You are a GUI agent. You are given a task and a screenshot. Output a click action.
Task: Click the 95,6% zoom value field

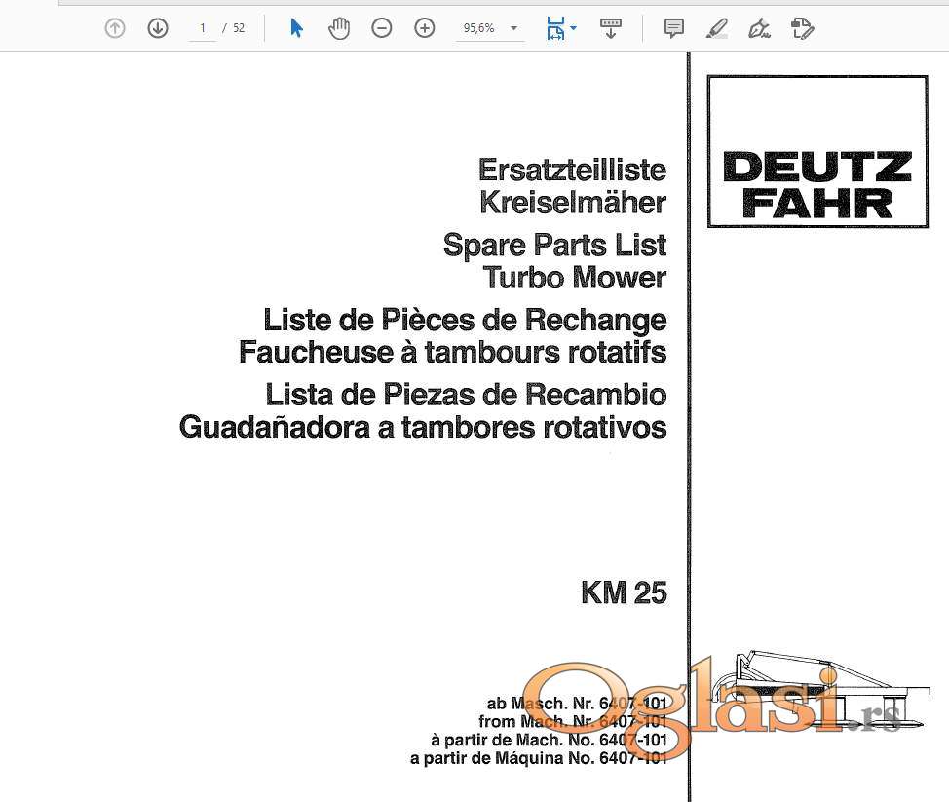[x=479, y=28]
